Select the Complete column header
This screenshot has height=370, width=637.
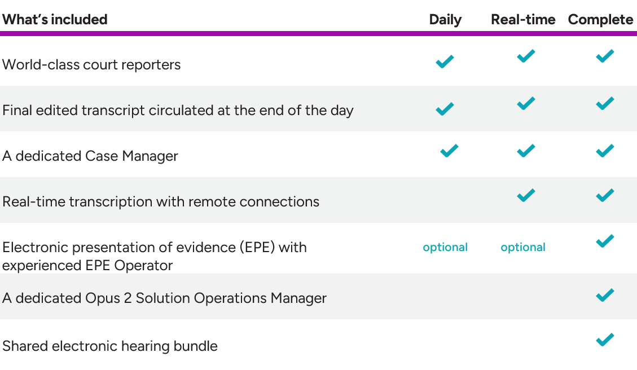click(600, 19)
